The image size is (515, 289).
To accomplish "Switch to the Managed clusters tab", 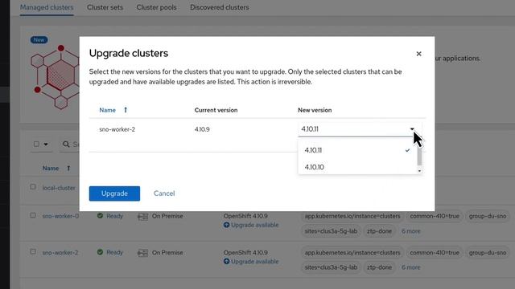I will tap(47, 7).
